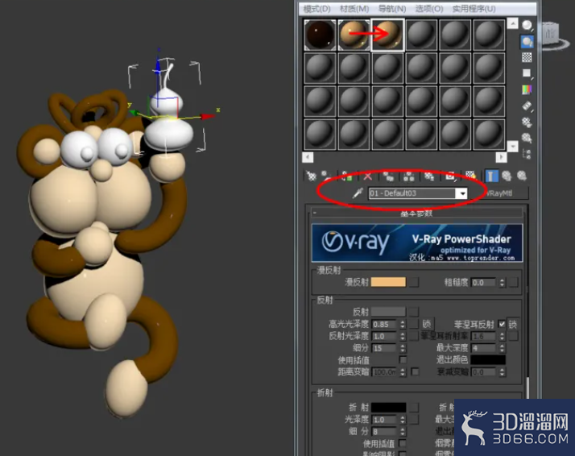Viewport: 575px width, 456px height.
Task: Open material editor Options icon
Action: pos(527,122)
